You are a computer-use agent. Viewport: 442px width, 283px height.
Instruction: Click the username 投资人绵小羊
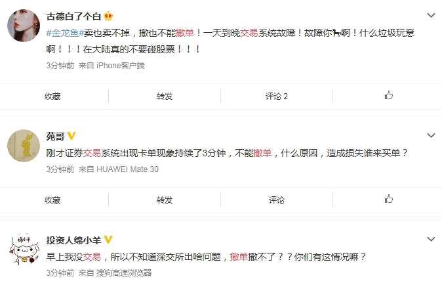click(x=73, y=240)
